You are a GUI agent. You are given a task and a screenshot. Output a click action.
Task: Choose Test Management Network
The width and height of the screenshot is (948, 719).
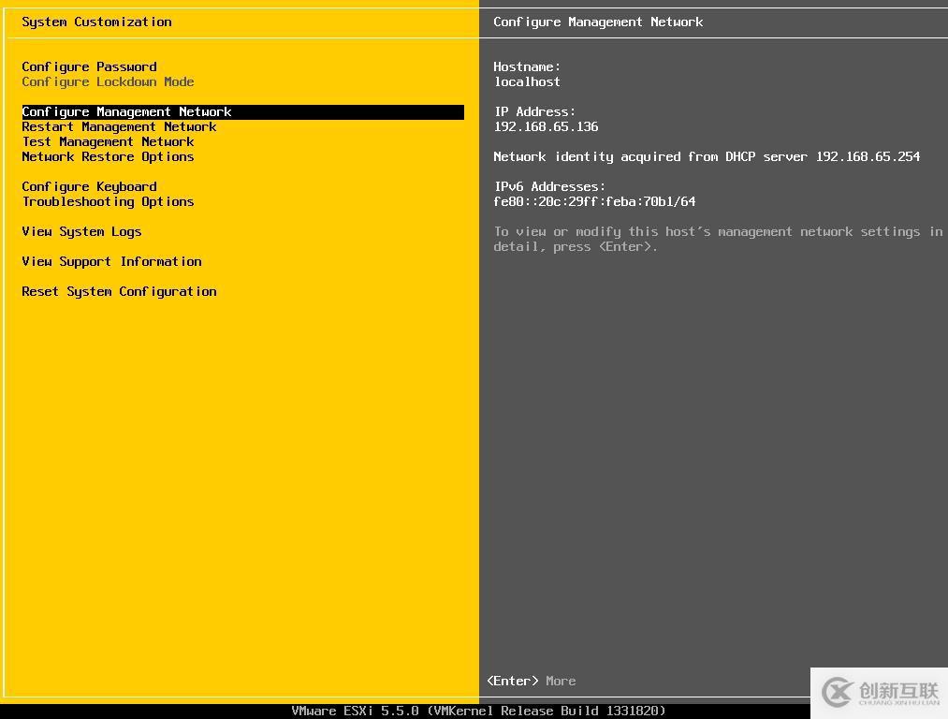click(x=108, y=141)
